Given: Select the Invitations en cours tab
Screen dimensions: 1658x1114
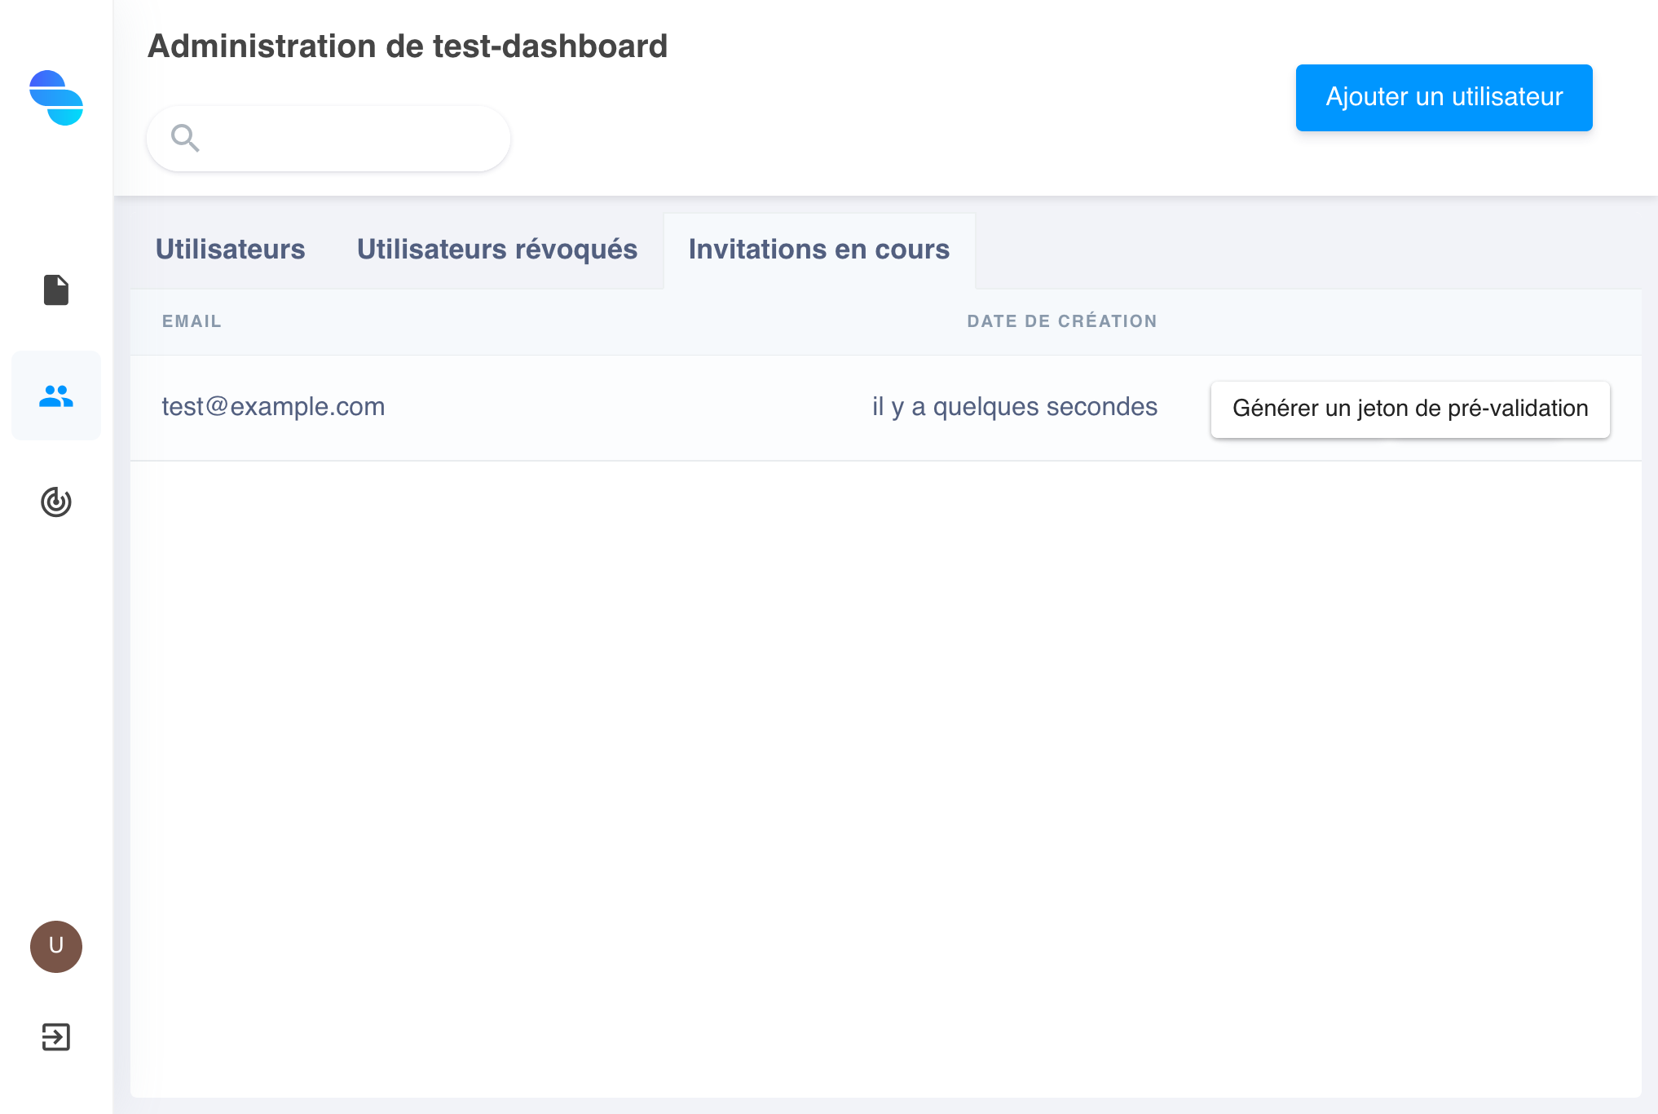Looking at the screenshot, I should pyautogui.click(x=819, y=250).
